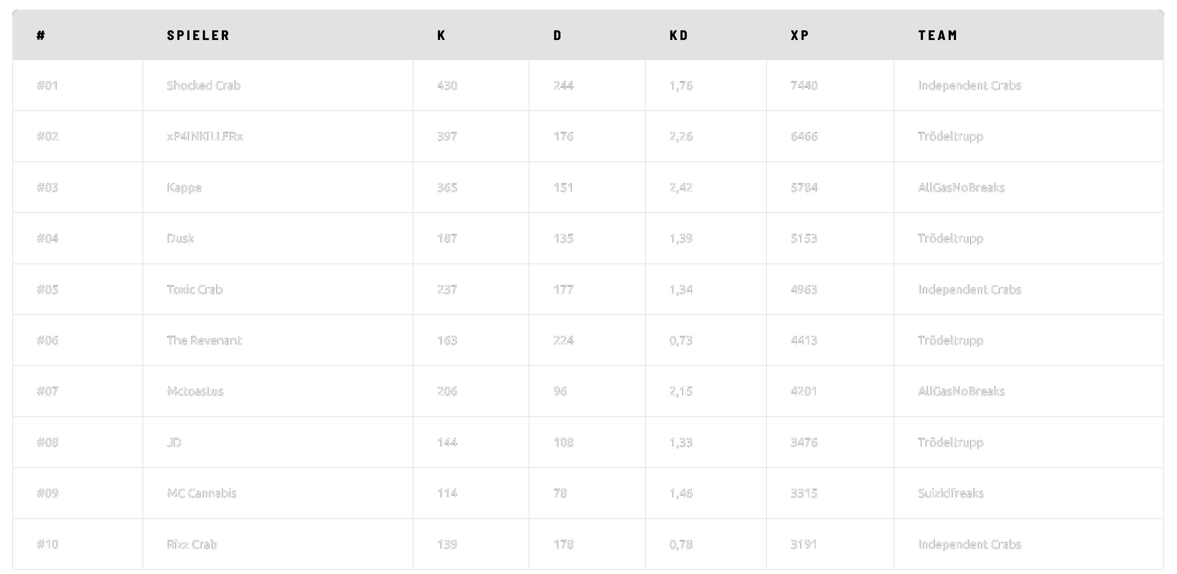Click the # rank column header
1177x574 pixels.
[41, 35]
